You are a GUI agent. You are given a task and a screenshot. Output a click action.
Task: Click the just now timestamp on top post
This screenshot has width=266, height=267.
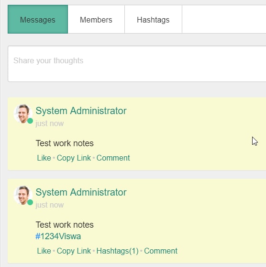[49, 124]
